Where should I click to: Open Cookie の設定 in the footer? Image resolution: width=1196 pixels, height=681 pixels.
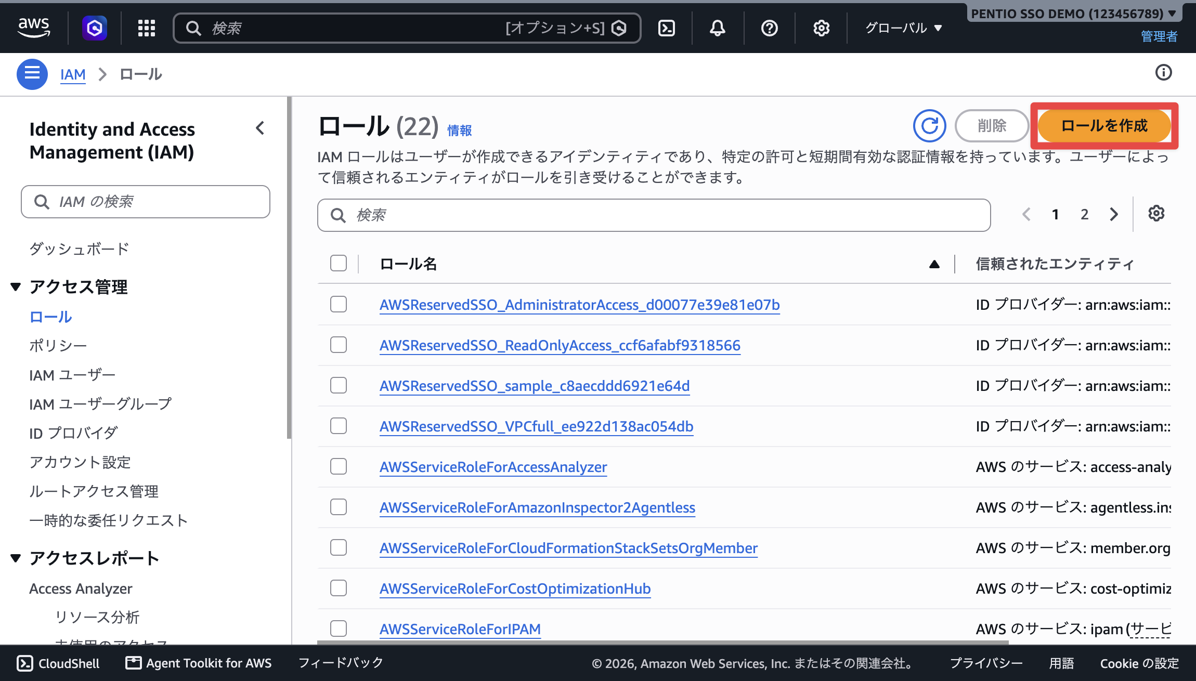(1139, 663)
